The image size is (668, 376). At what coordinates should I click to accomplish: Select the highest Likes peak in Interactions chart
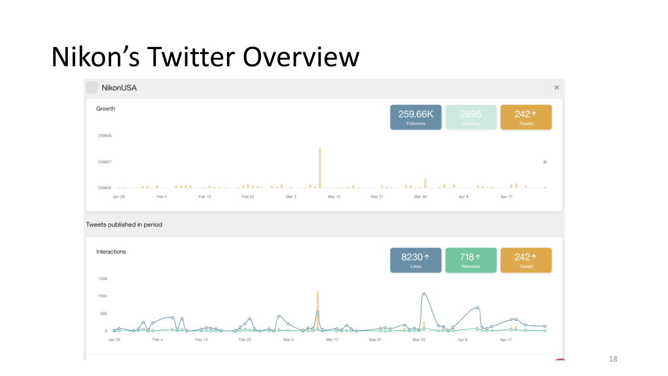pos(424,294)
